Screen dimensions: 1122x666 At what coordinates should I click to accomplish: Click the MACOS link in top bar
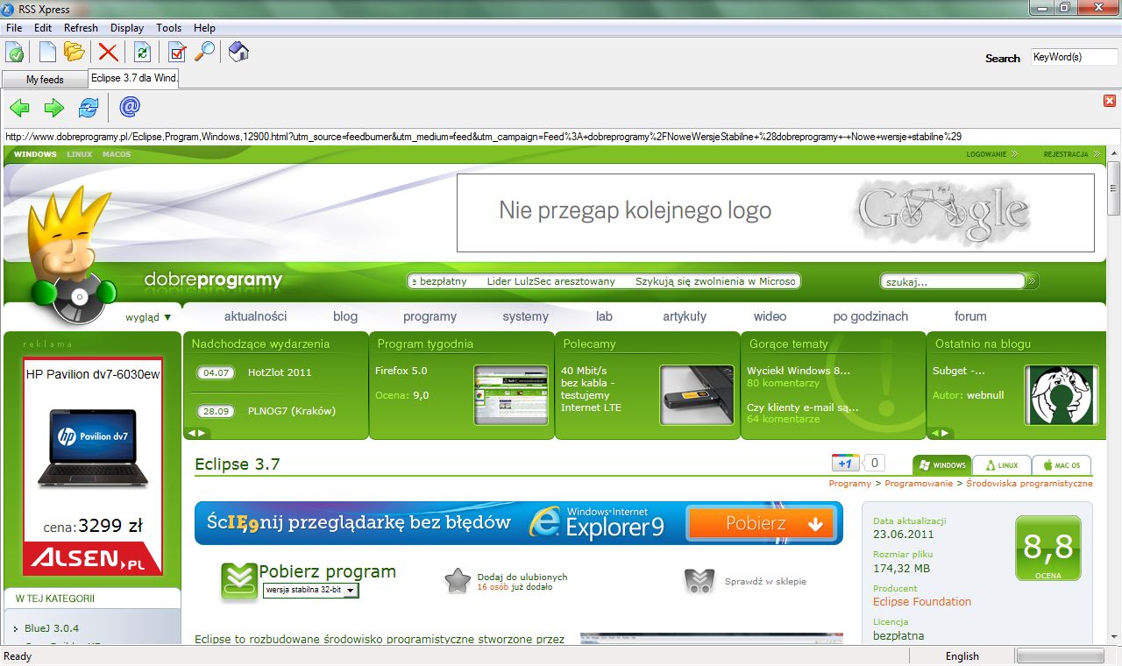click(x=117, y=154)
